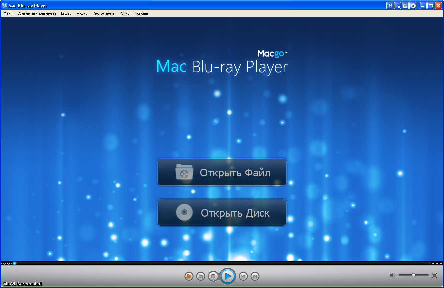Click the rainbow-colored window icon in title bar

tap(405, 5)
